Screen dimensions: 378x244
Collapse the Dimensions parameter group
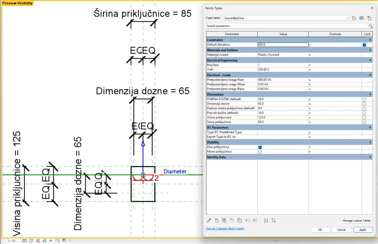click(x=370, y=95)
